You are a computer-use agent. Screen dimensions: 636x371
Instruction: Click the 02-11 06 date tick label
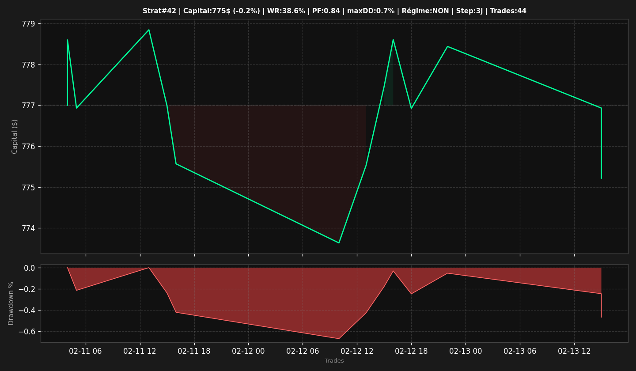pyautogui.click(x=86, y=351)
